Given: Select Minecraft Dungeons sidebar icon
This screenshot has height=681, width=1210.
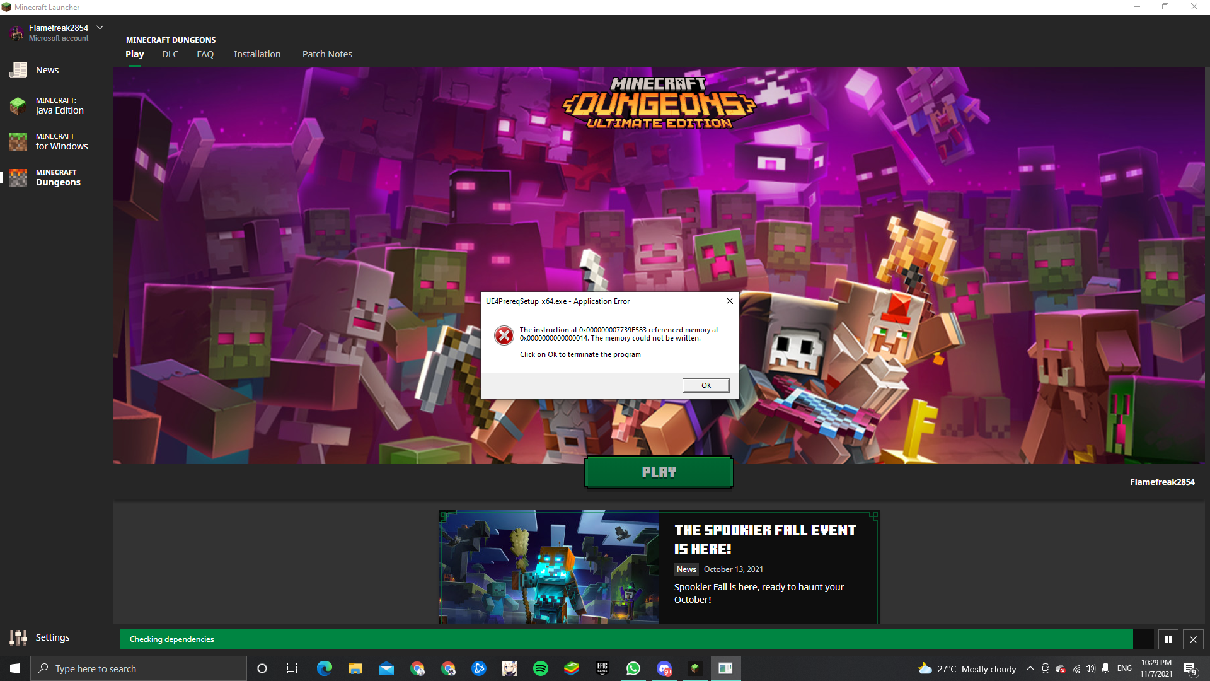Looking at the screenshot, I should pyautogui.click(x=18, y=177).
